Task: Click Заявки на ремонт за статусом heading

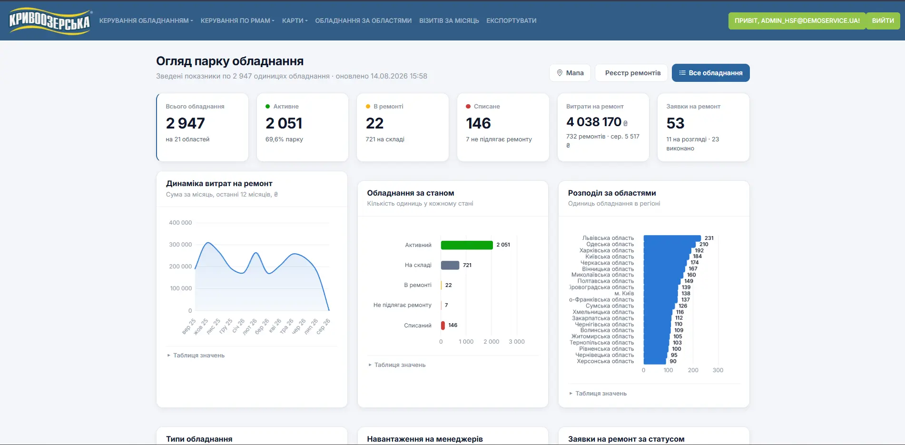Action: pos(626,439)
